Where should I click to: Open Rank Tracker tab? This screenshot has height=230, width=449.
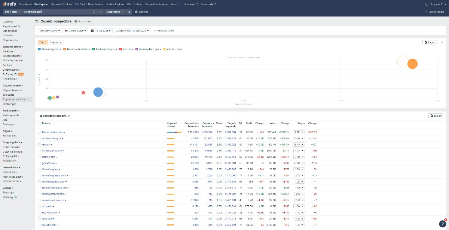95,4
